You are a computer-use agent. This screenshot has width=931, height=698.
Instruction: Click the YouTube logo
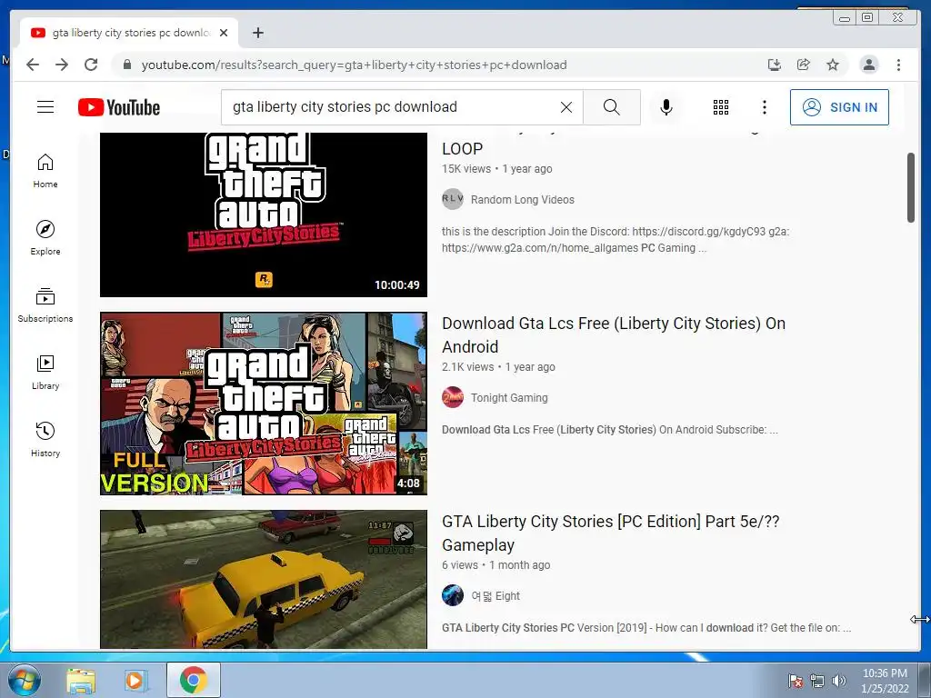point(119,107)
